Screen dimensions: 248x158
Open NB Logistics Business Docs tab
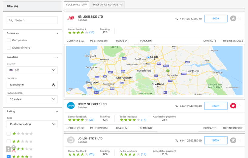coord(233,41)
